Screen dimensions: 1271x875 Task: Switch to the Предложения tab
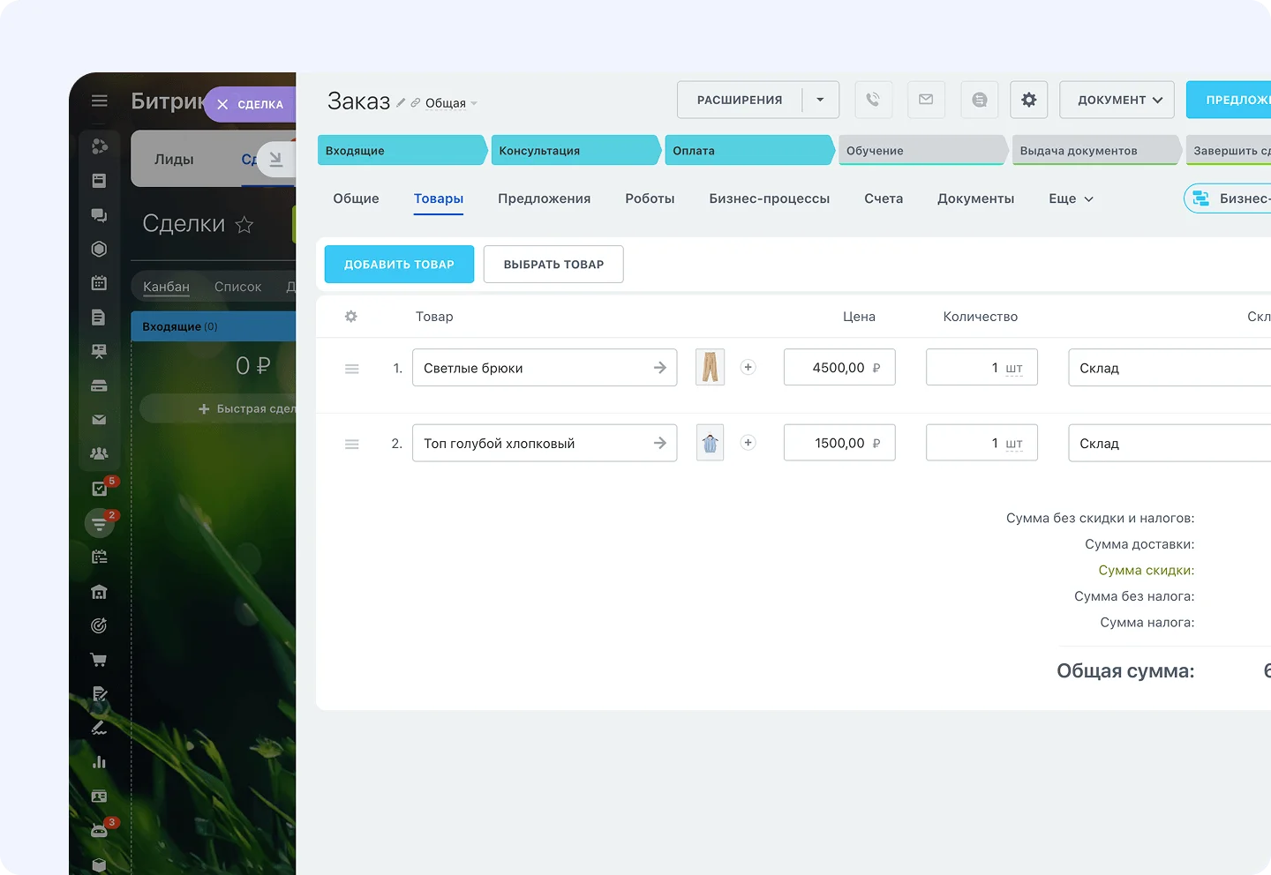click(x=544, y=199)
